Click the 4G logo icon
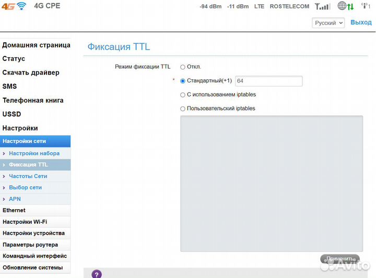 coord(8,6)
